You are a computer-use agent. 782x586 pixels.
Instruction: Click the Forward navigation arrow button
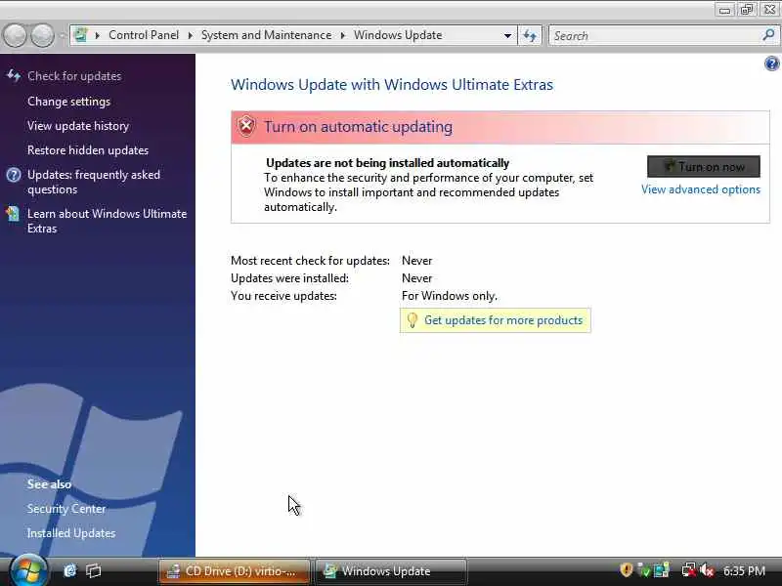pyautogui.click(x=43, y=36)
